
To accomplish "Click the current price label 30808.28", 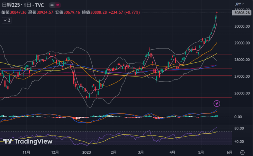I will coord(241,13).
